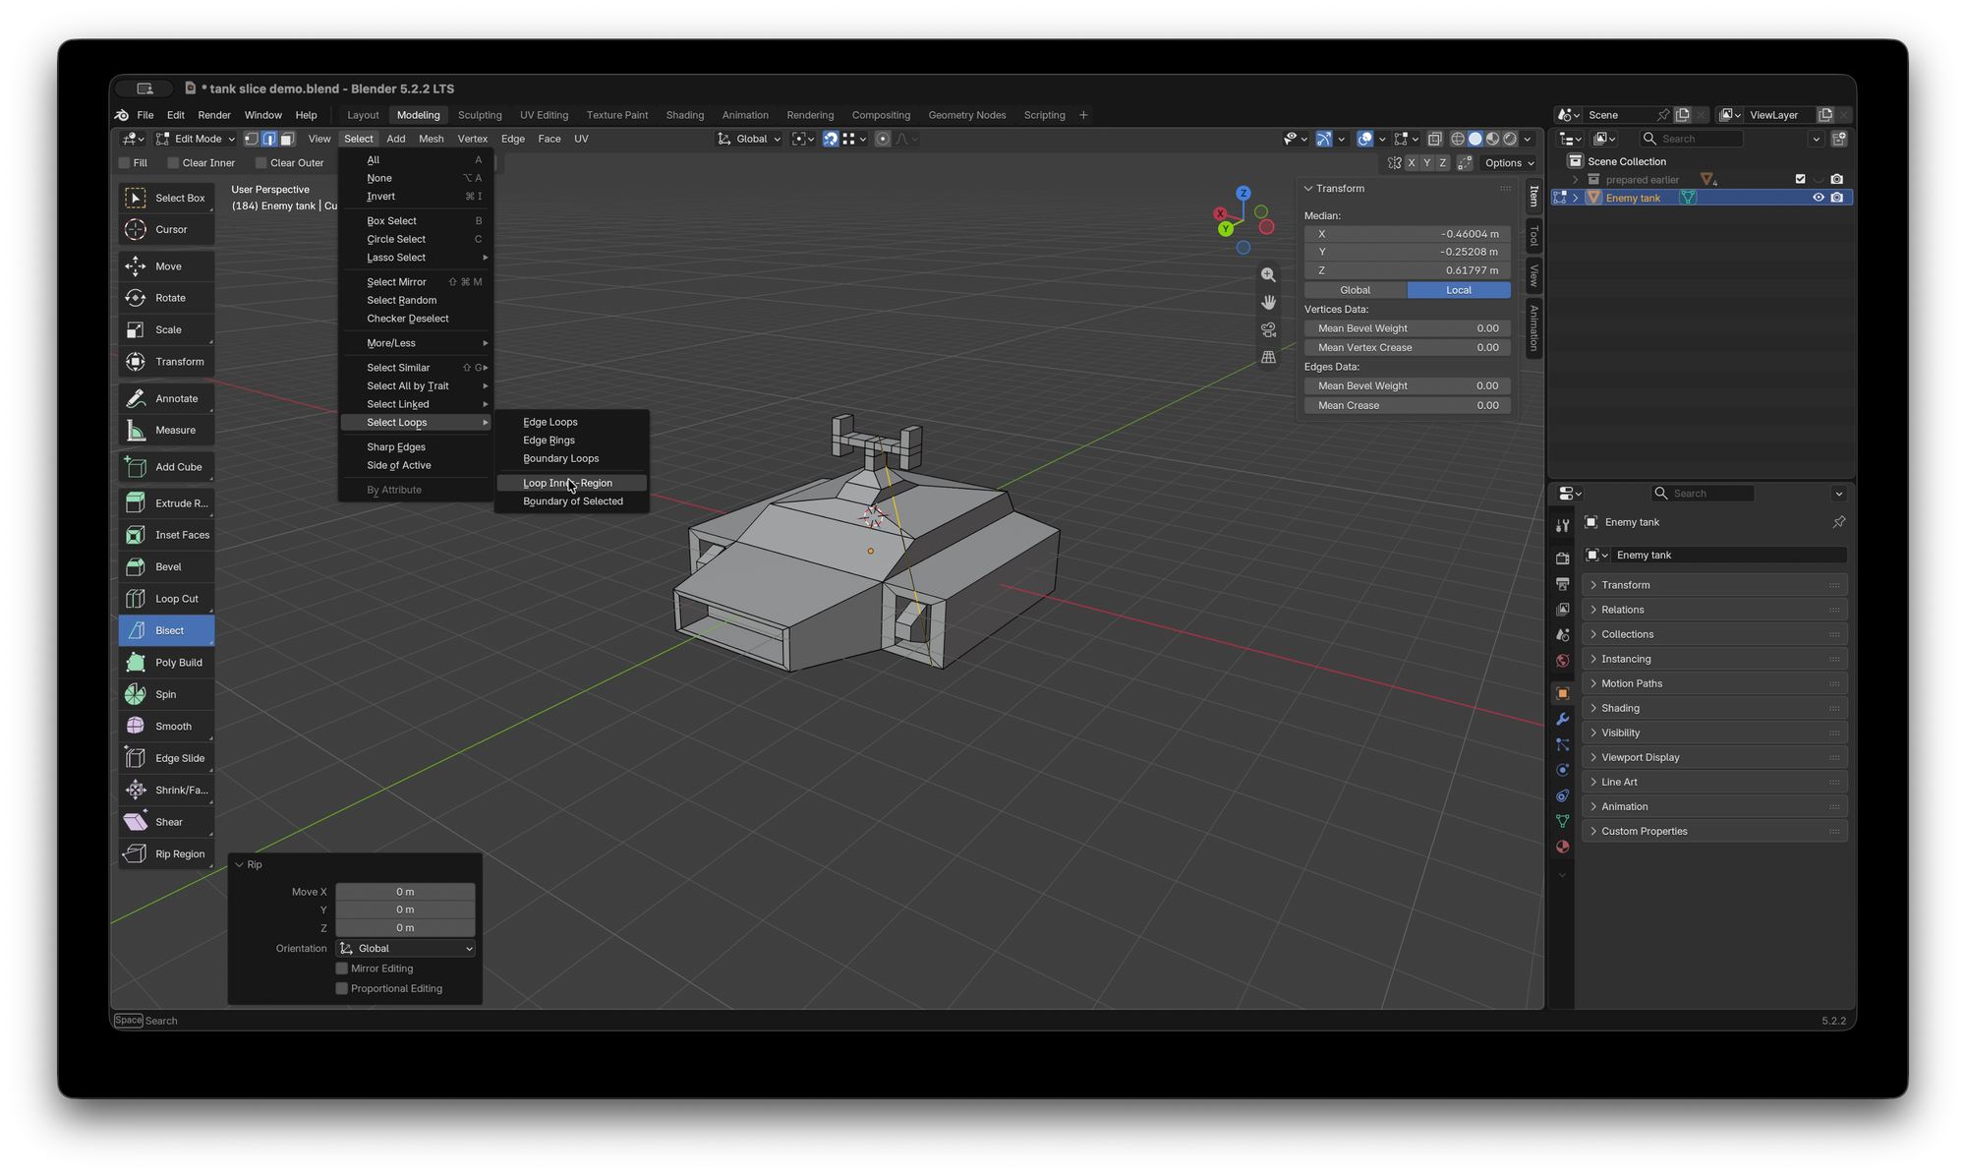
Task: Click Checker Deselect in Select menu
Action: (x=417, y=319)
